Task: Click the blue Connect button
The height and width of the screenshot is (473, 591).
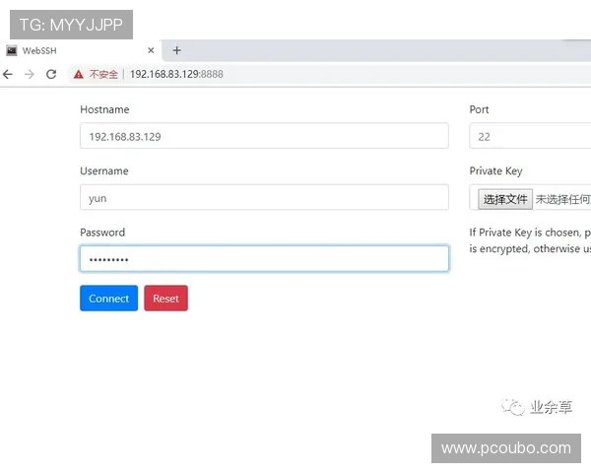Action: 108,299
